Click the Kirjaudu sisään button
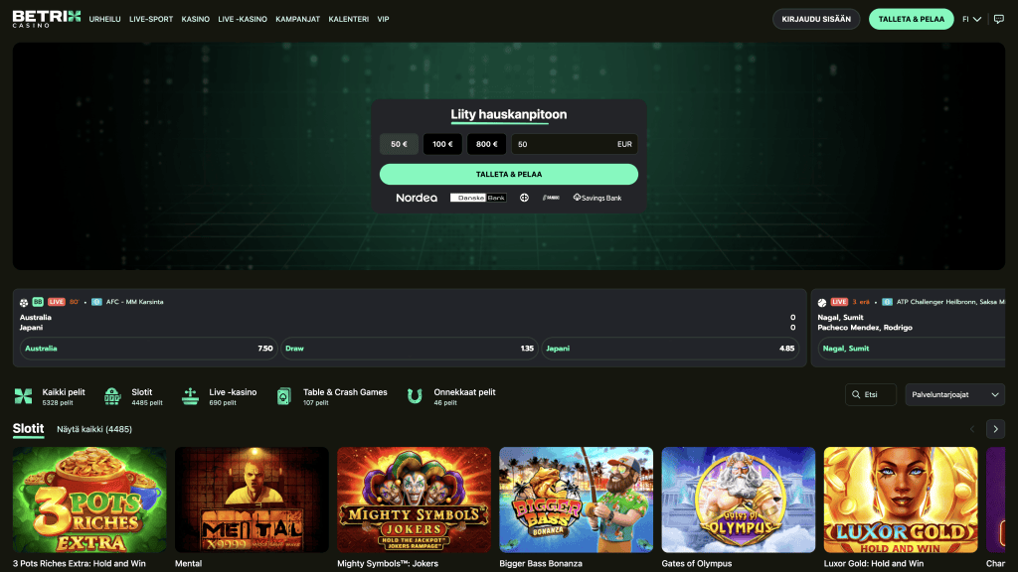 pos(816,19)
